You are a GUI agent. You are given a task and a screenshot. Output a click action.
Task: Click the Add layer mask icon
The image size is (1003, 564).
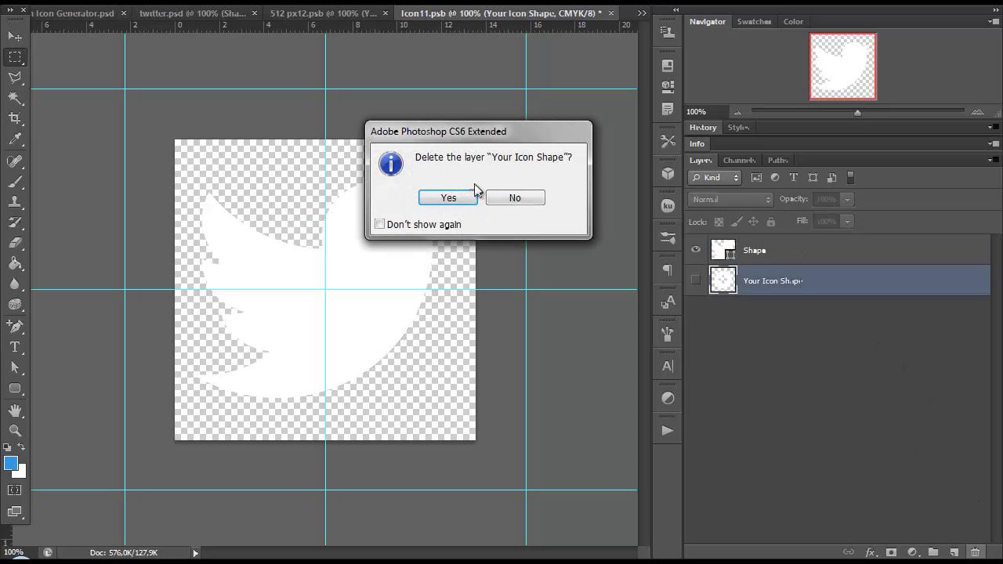[x=892, y=551]
